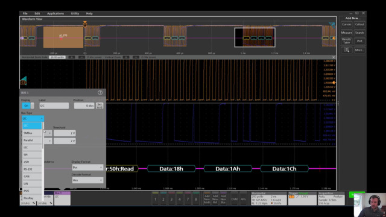Open the first source dropdown beside the top Threshold field
Viewport: 386px width, 217px height.
click(48, 133)
